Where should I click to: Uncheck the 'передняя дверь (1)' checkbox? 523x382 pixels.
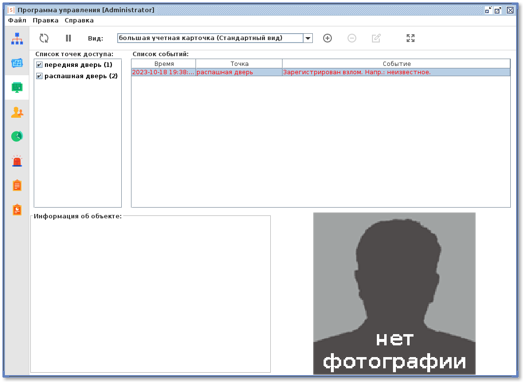tap(40, 65)
